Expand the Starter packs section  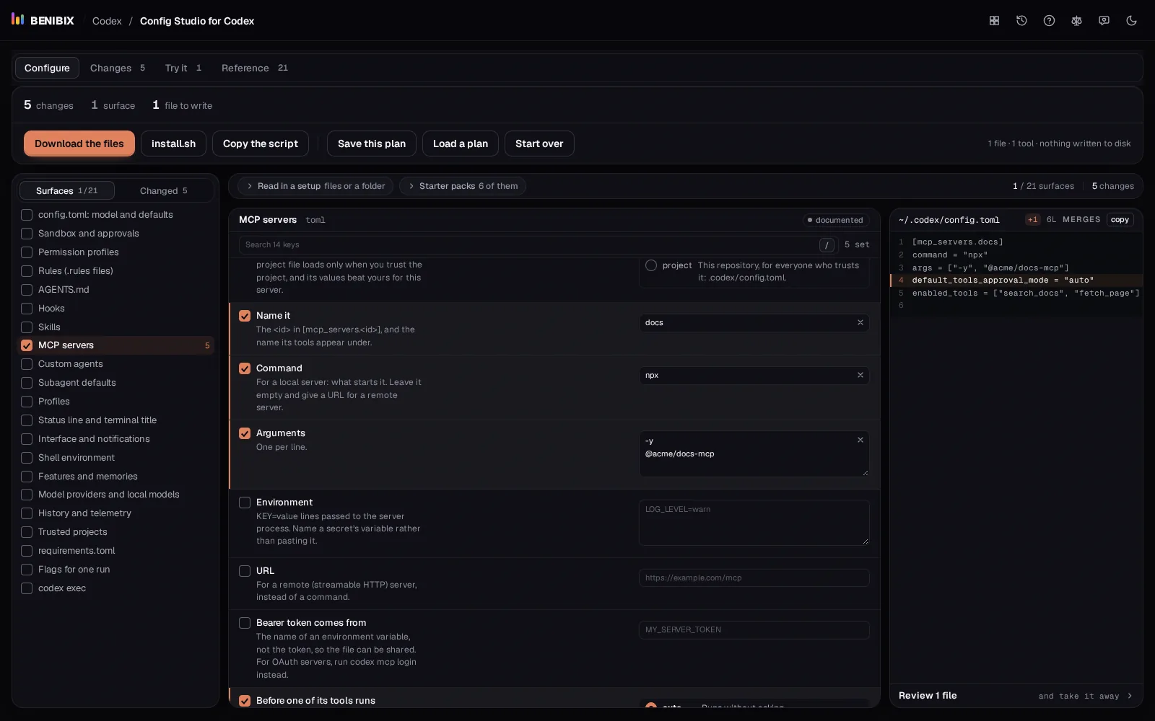(x=462, y=186)
